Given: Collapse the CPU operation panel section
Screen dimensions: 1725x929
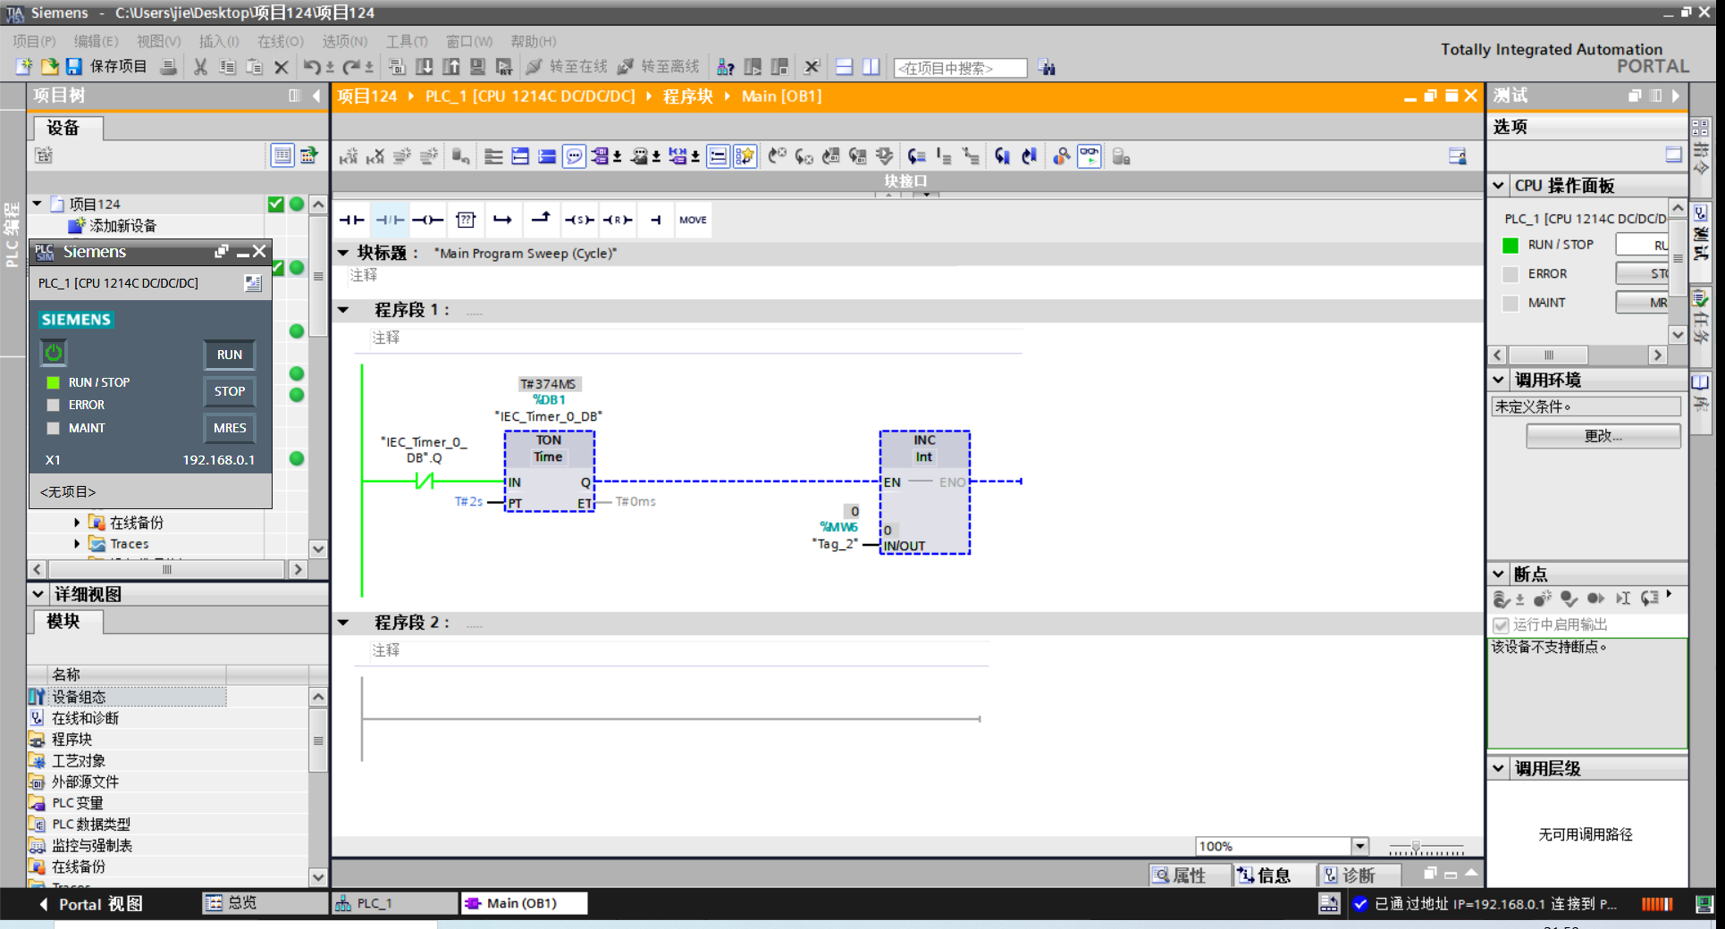Looking at the screenshot, I should pos(1499,186).
